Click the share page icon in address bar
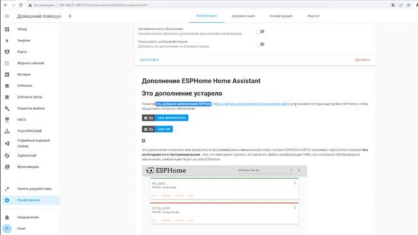418x235 pixels. 400,5
